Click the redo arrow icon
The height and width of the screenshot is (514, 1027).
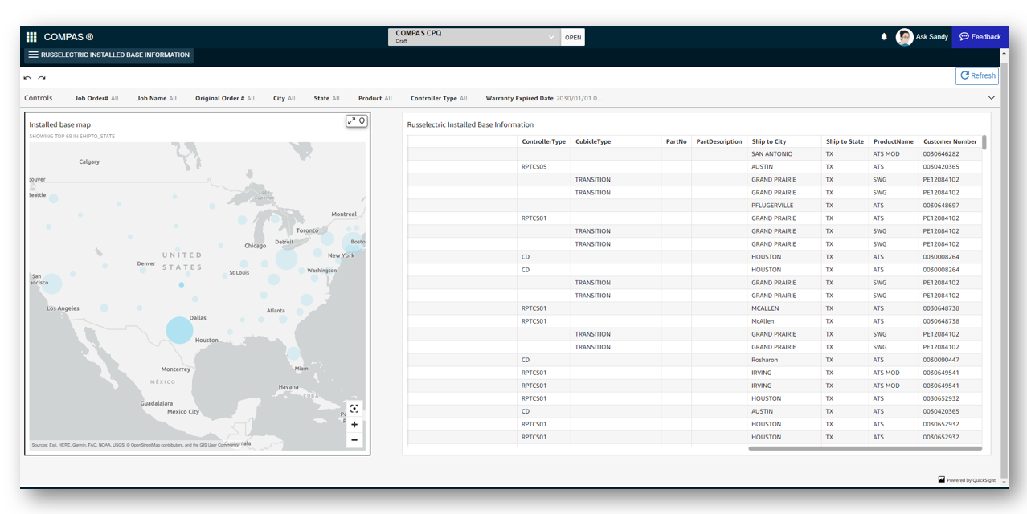42,79
